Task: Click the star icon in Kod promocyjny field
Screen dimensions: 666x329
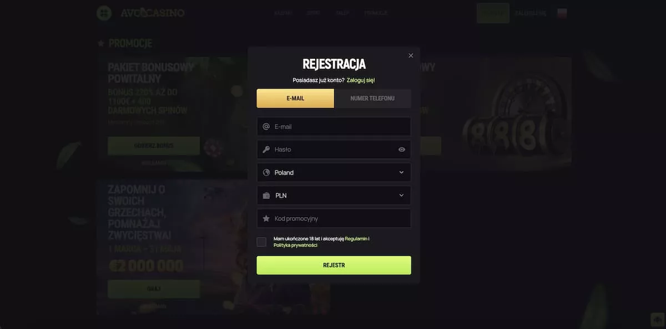Action: coord(266,218)
